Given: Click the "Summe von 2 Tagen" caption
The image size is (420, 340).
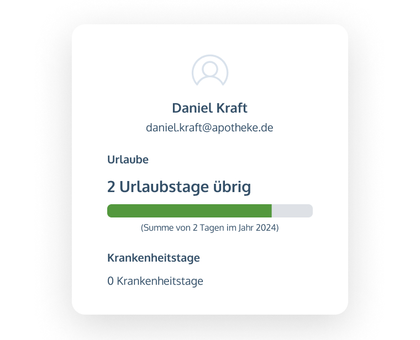Looking at the screenshot, I should coord(210,227).
